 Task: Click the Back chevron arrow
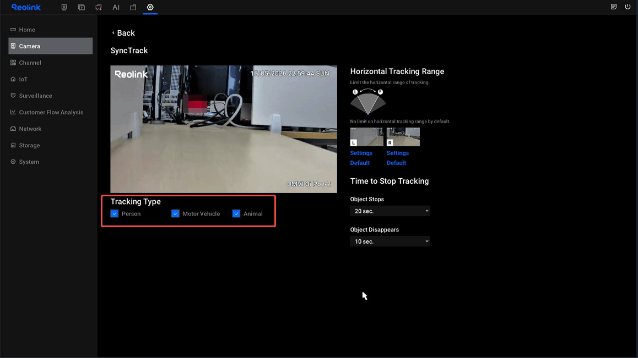tap(113, 33)
